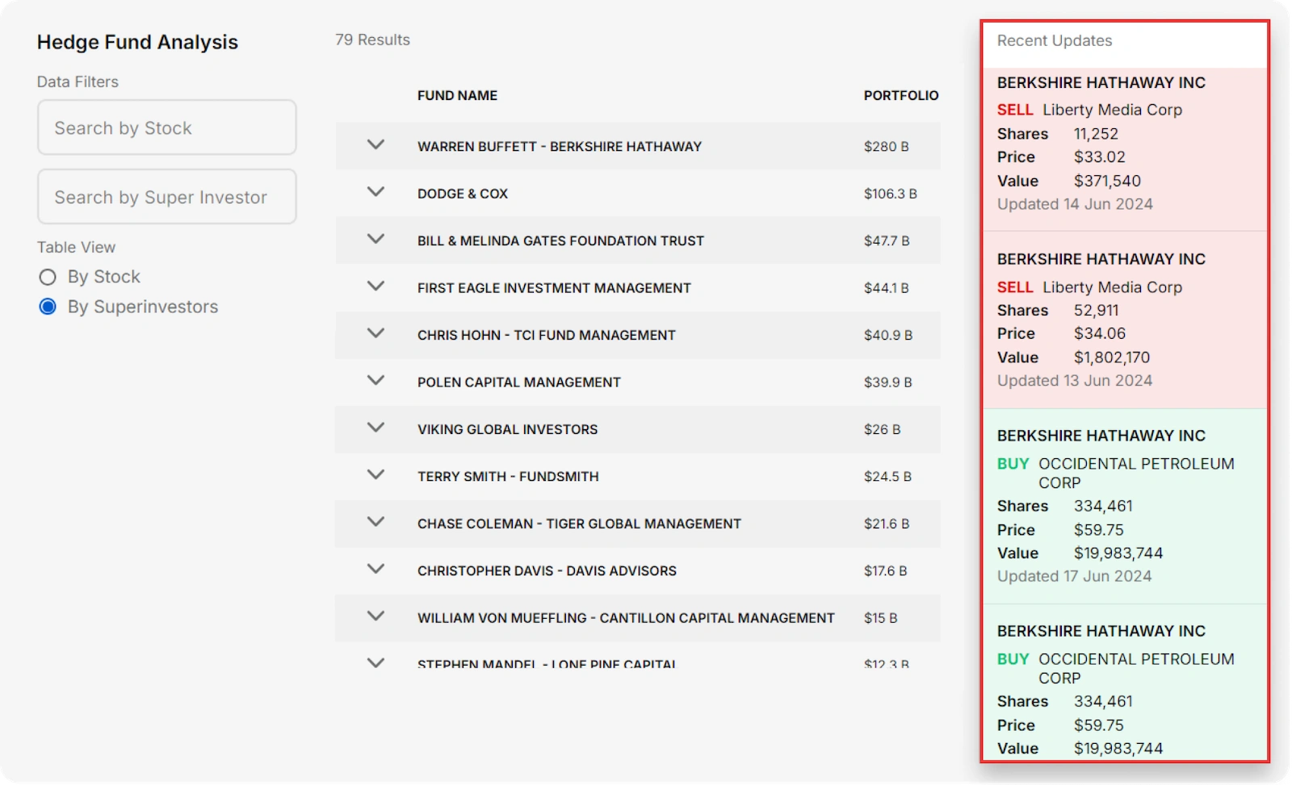Expand Bill & Melinda Gates Foundation Trust row
The image size is (1292, 785).
point(375,240)
